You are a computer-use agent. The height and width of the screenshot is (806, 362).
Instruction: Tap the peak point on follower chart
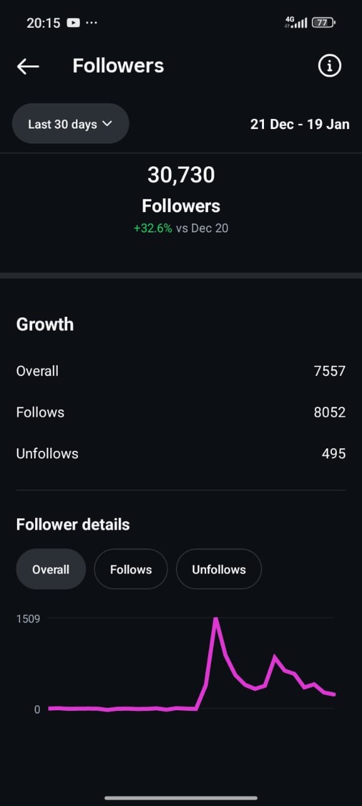pos(216,619)
